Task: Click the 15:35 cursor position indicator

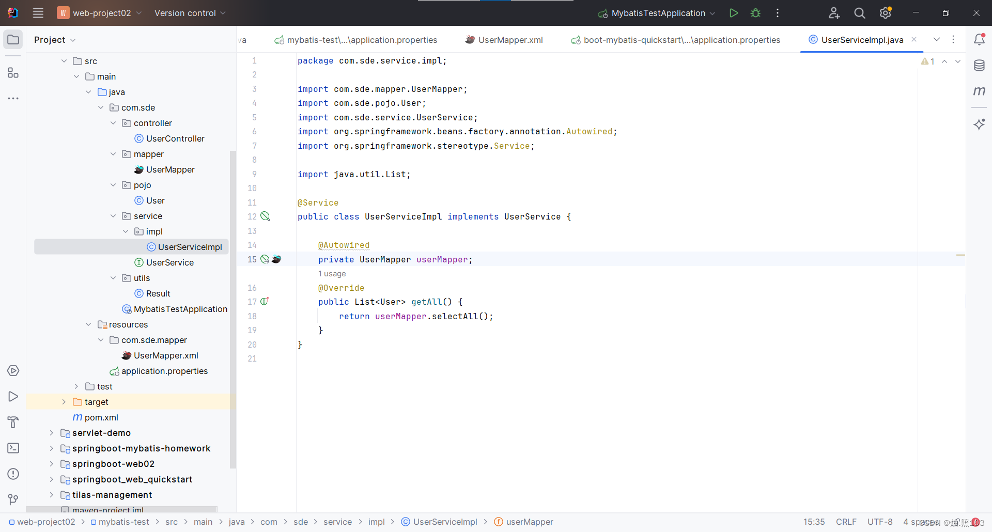Action: (x=814, y=522)
